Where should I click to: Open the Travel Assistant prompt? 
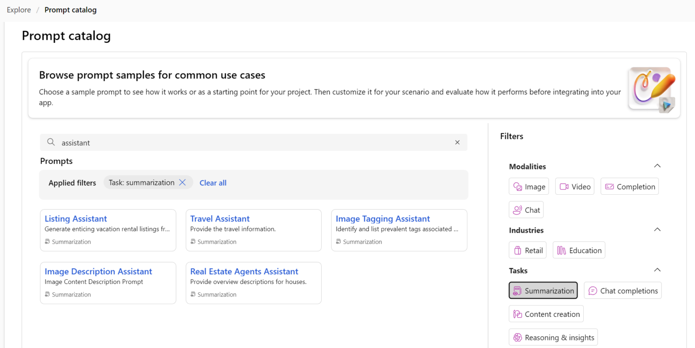[x=220, y=219]
